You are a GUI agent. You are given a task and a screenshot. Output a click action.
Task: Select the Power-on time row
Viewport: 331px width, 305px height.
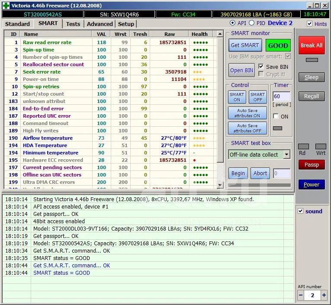tap(111, 79)
